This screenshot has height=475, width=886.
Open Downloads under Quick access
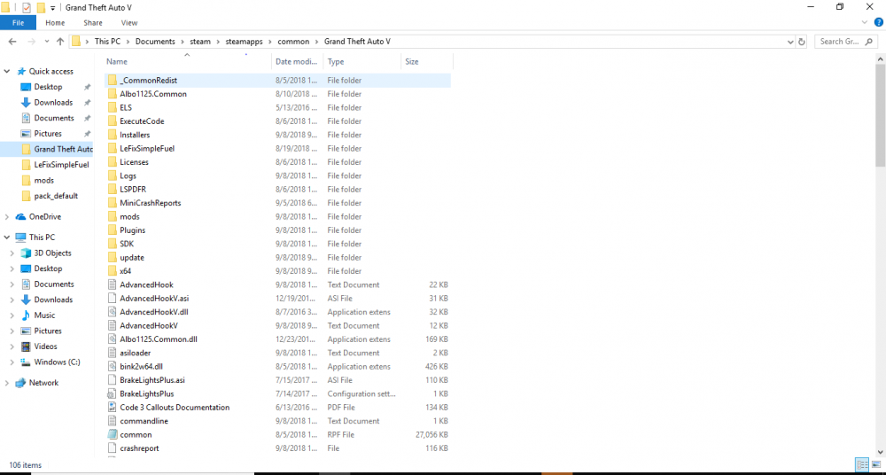(53, 102)
